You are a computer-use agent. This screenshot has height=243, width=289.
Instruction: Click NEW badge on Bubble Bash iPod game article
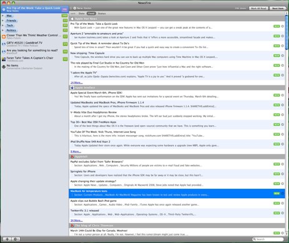point(277,203)
